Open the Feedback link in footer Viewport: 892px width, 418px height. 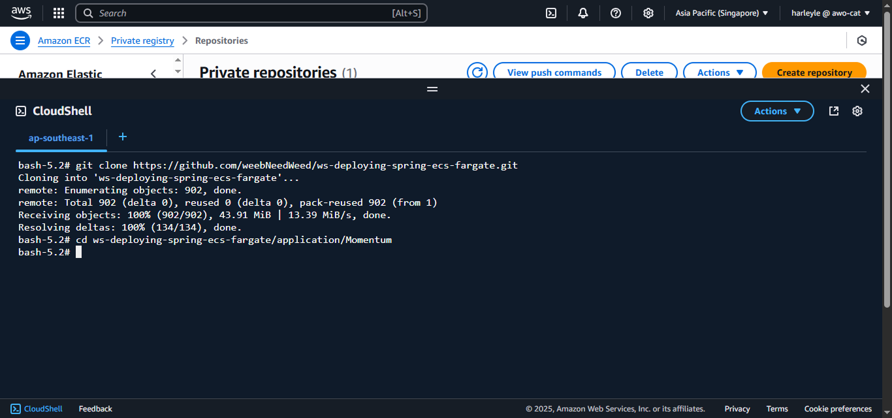coord(95,409)
